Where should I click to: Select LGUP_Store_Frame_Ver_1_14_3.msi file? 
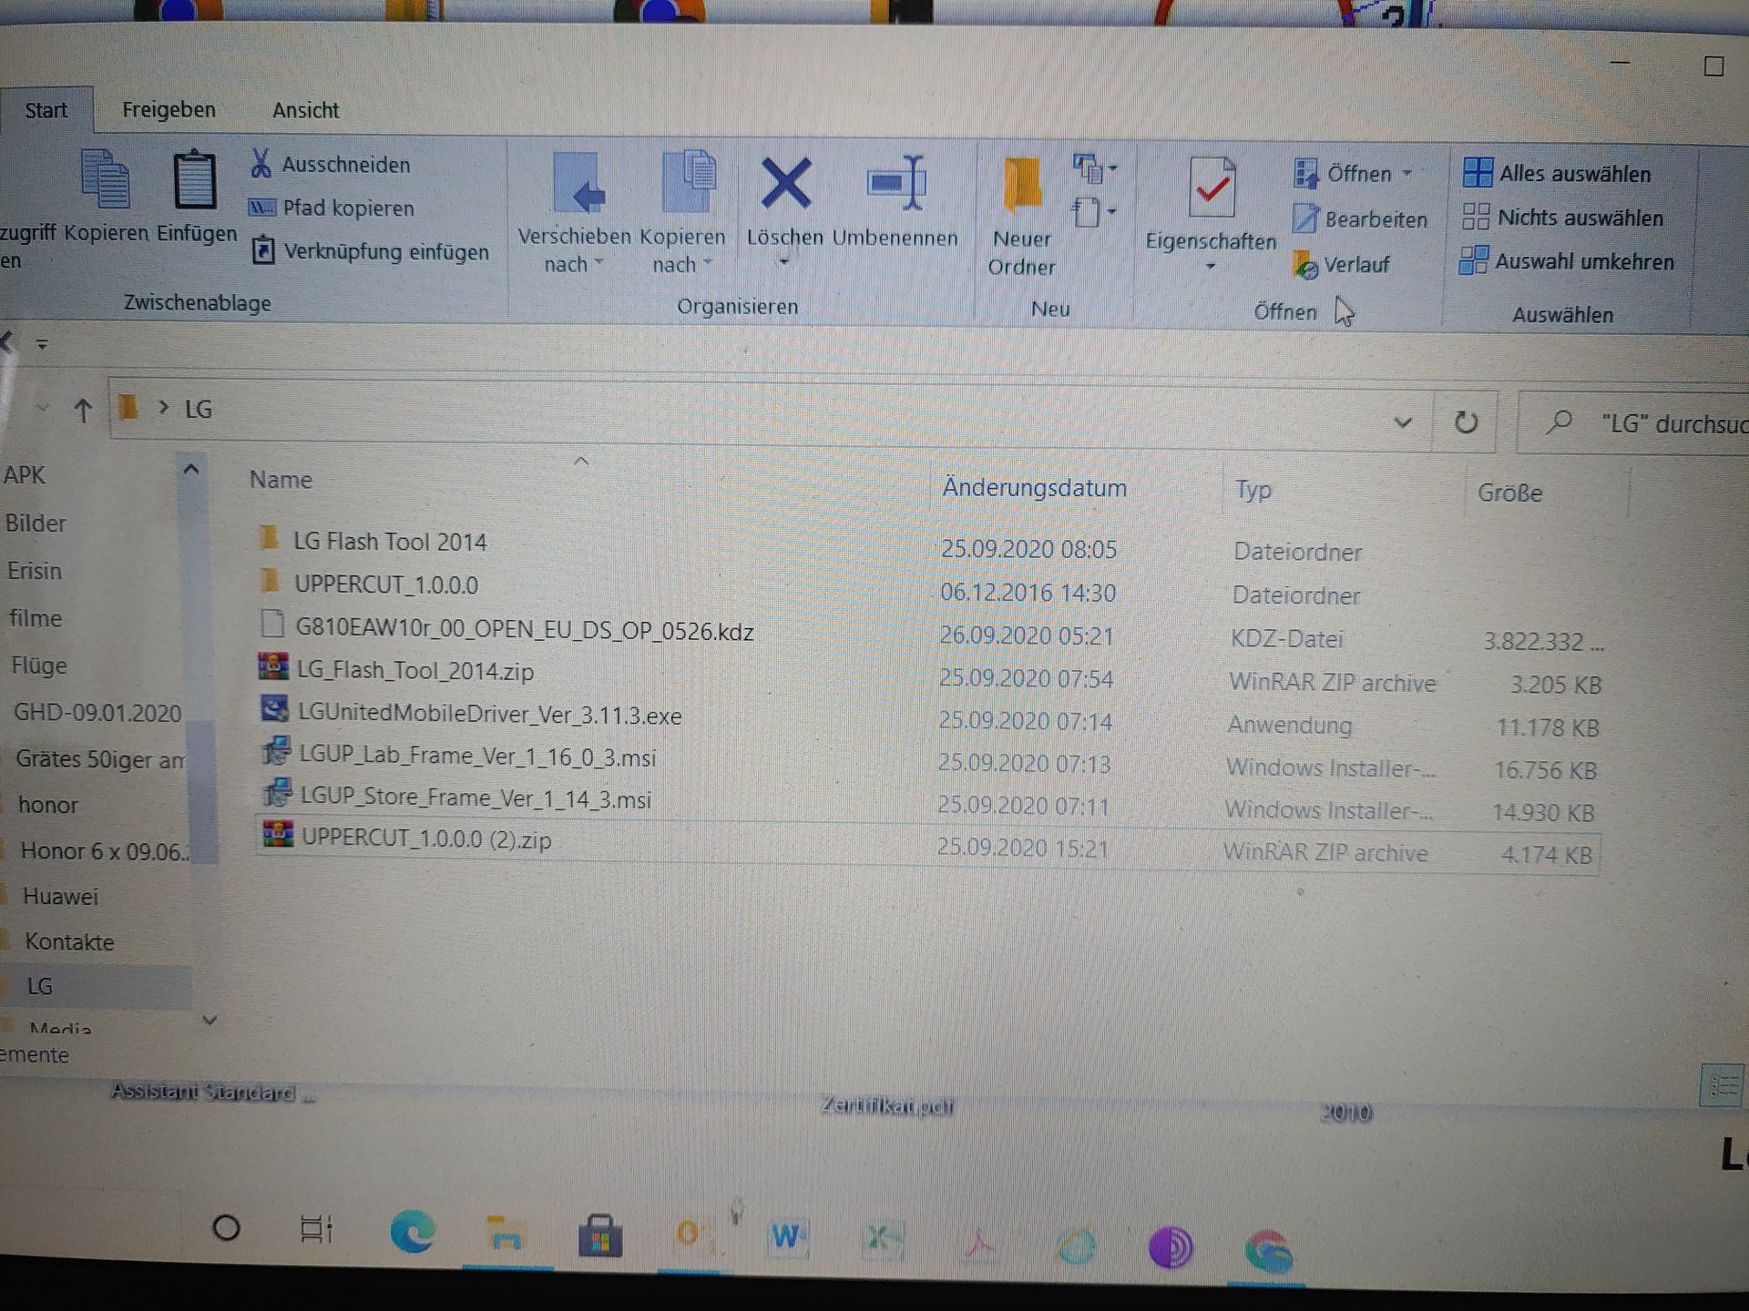[x=475, y=799]
